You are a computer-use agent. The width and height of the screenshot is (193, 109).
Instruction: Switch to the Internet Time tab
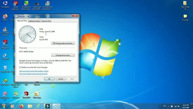(x=46, y=21)
